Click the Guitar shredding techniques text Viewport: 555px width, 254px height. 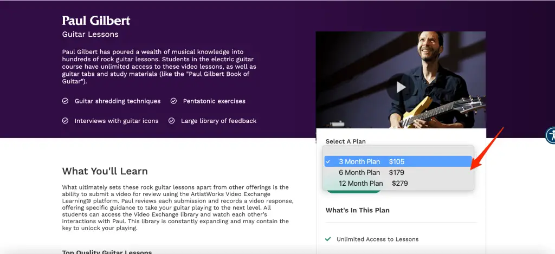pyautogui.click(x=118, y=101)
